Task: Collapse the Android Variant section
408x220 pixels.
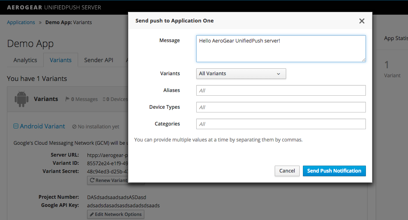Action: tap(16, 126)
